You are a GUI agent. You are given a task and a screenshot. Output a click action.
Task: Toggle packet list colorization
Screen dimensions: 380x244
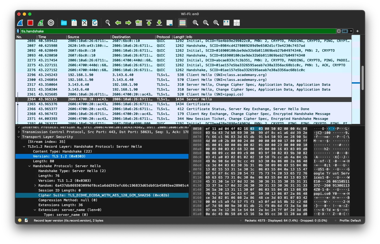coord(183,23)
